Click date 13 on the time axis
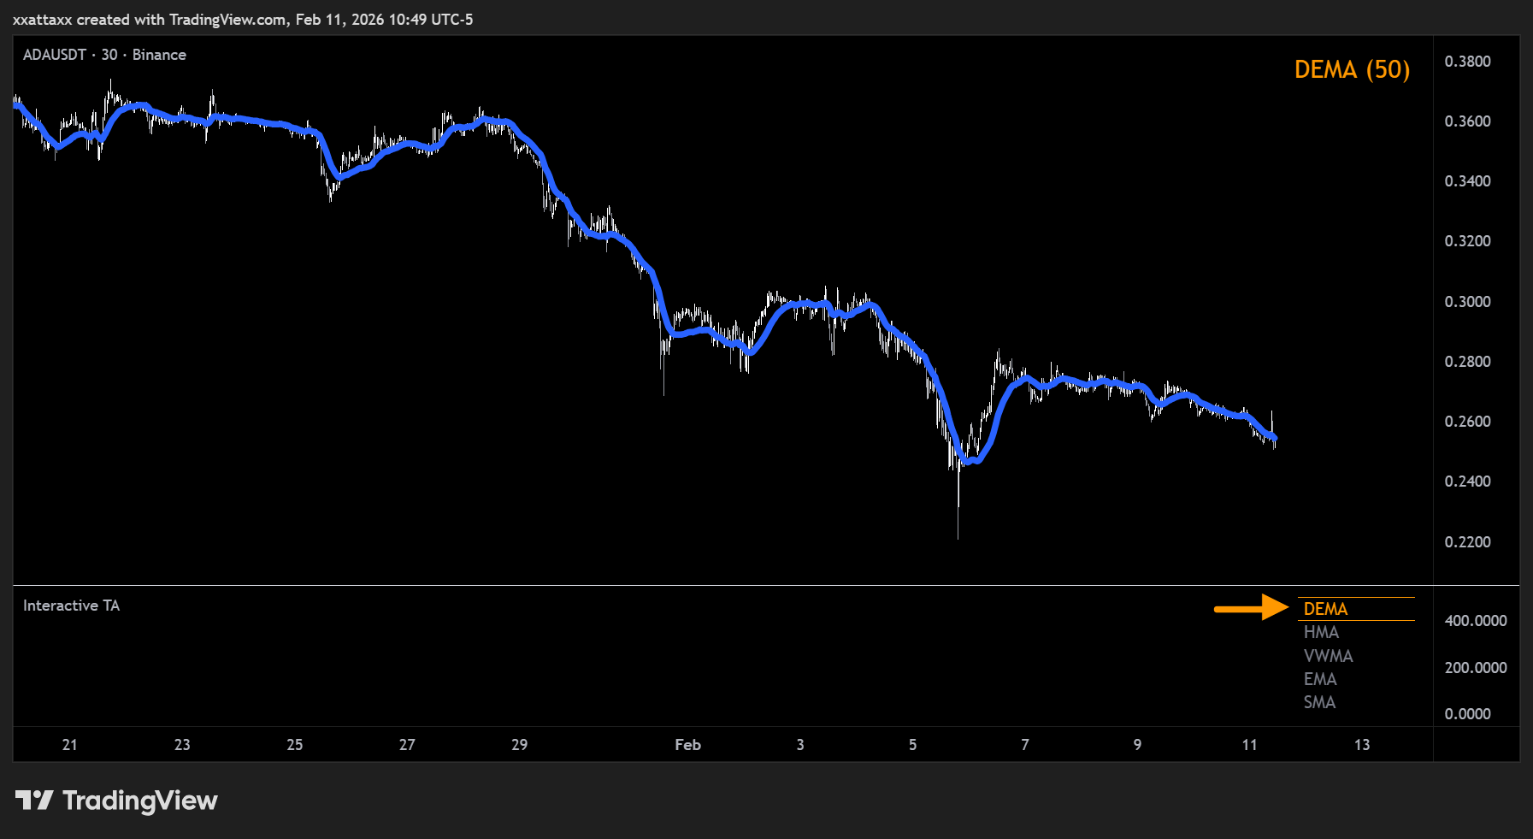The image size is (1533, 839). tap(1362, 745)
